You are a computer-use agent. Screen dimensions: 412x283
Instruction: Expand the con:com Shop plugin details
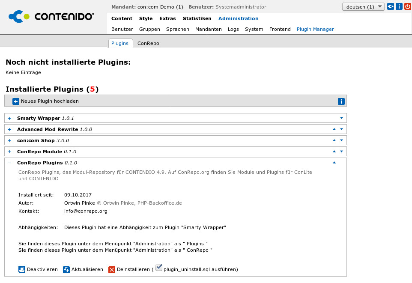click(x=9, y=140)
